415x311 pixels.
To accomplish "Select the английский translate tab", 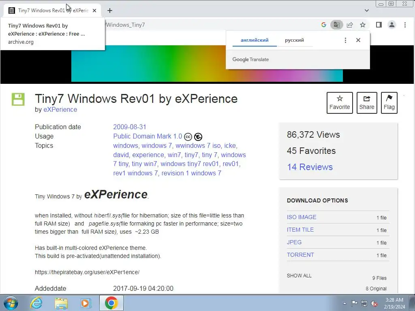I will pos(255,40).
